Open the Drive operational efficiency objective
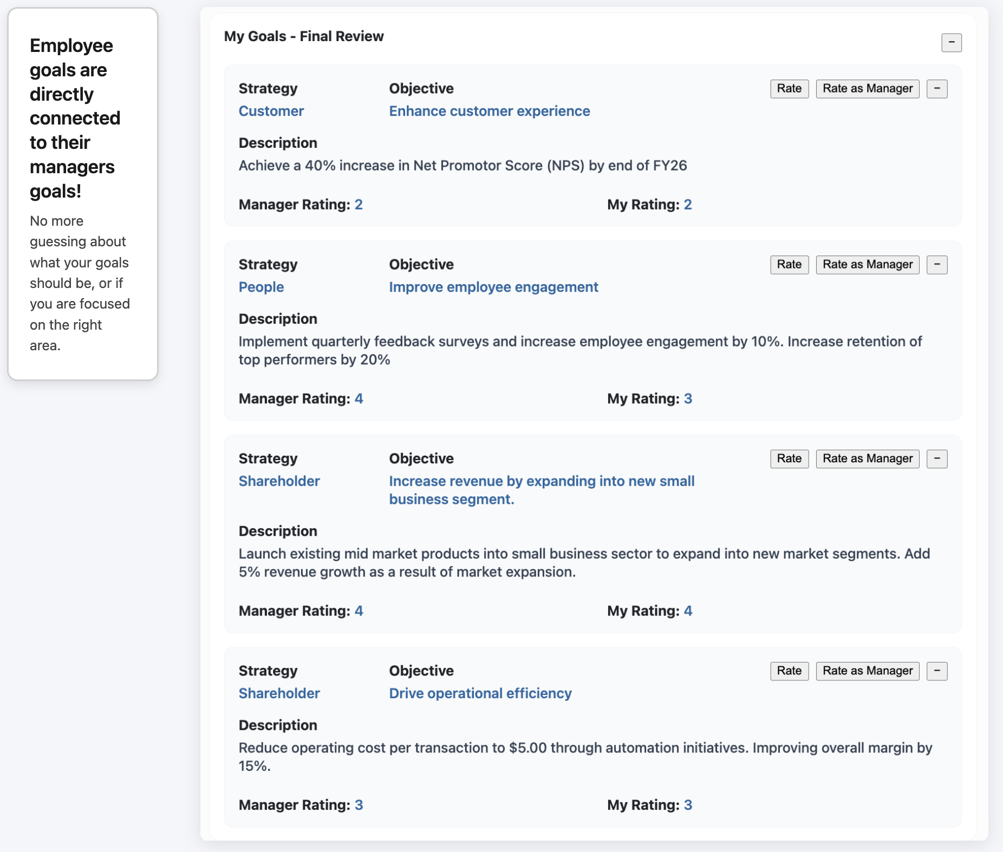Viewport: 1003px width, 852px height. [x=480, y=693]
